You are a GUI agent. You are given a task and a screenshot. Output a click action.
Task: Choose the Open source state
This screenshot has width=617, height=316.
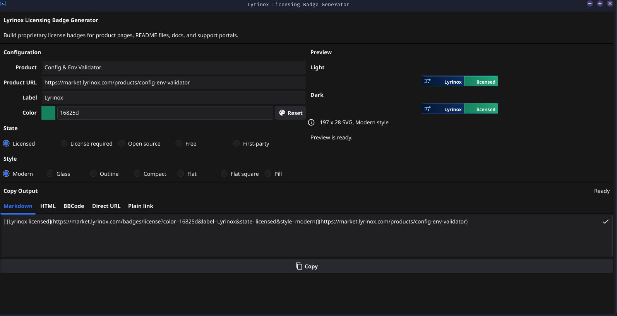pos(139,144)
